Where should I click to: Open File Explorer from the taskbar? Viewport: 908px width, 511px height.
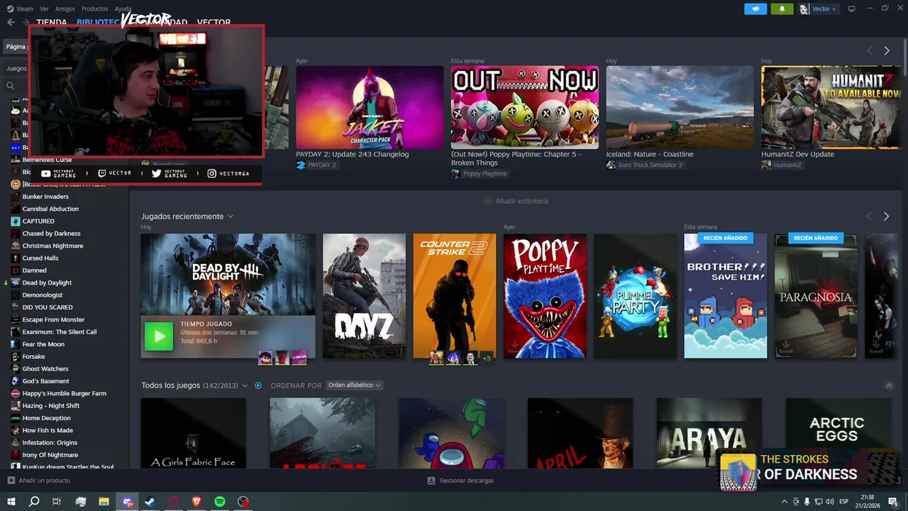(104, 502)
